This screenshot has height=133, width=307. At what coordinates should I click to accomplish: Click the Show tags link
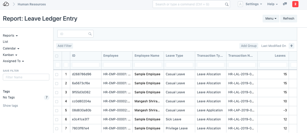pyautogui.click(x=10, y=106)
